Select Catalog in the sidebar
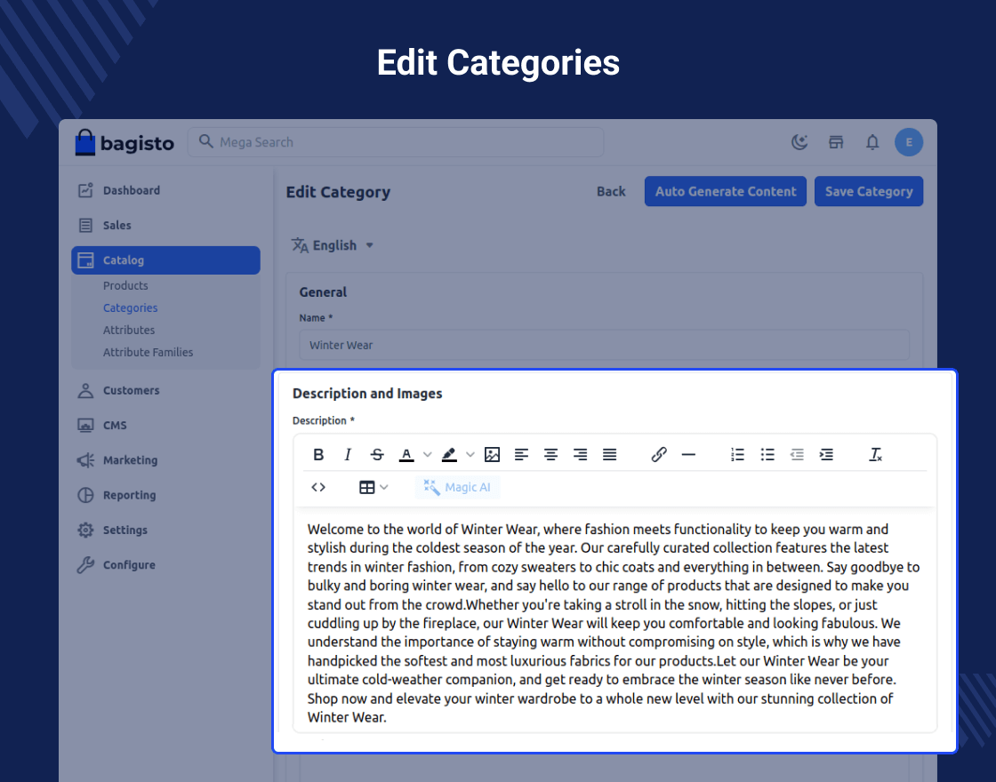 [165, 260]
